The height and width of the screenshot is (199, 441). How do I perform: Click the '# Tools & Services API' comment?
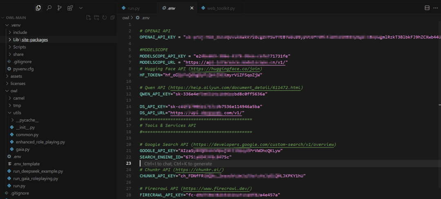coord(168,125)
